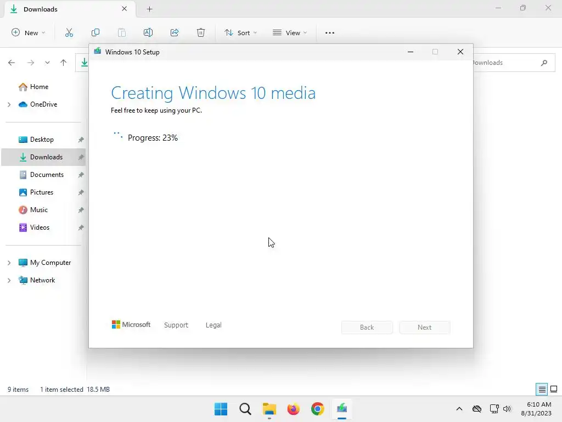Click the Support link in Setup
562x422 pixels.
[x=176, y=325]
